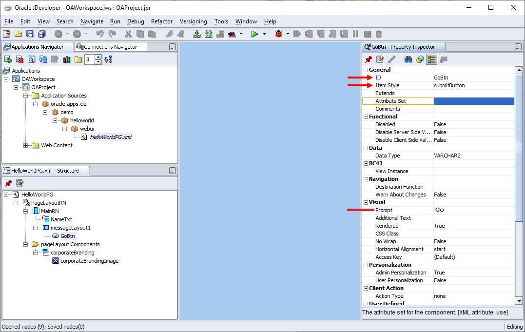Collapse the webui package node

coord(65,129)
